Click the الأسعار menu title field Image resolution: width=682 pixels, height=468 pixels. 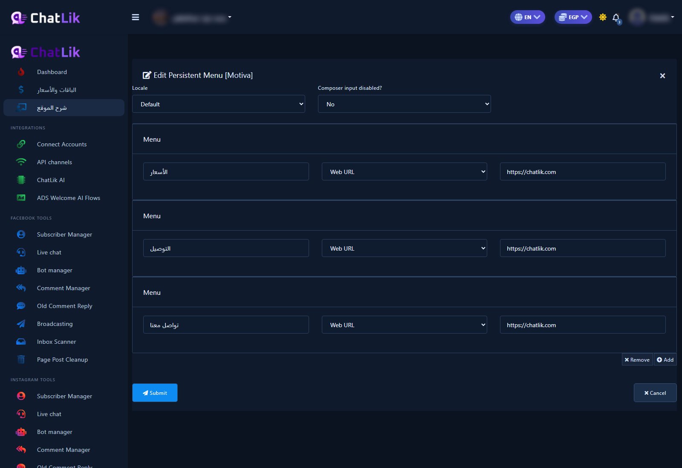pos(226,171)
